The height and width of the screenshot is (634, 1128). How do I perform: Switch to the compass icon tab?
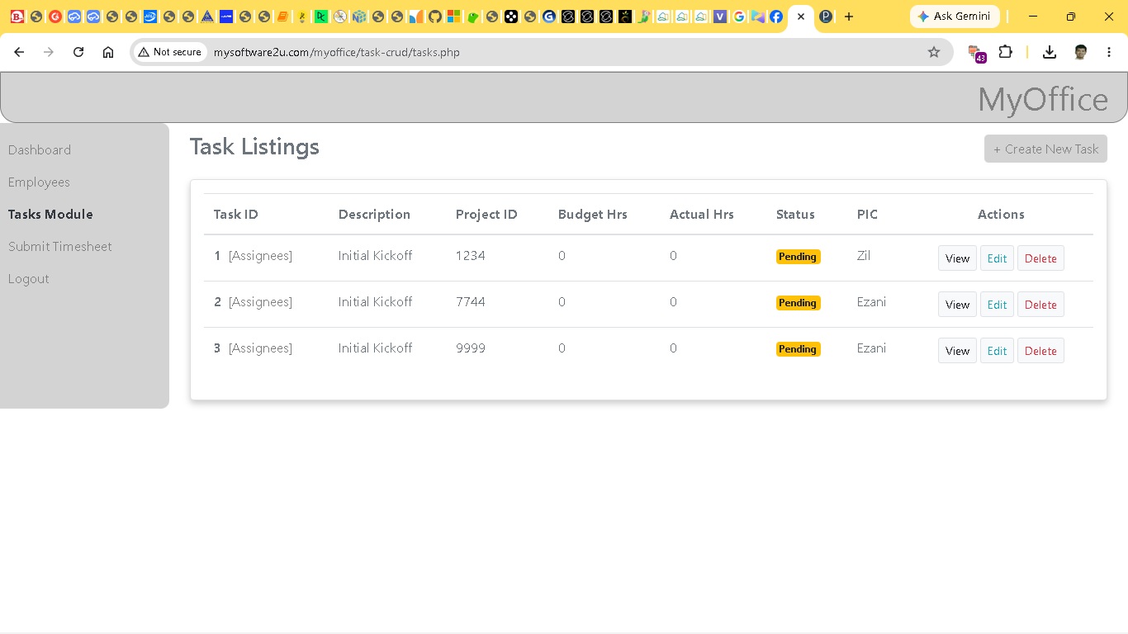(339, 17)
